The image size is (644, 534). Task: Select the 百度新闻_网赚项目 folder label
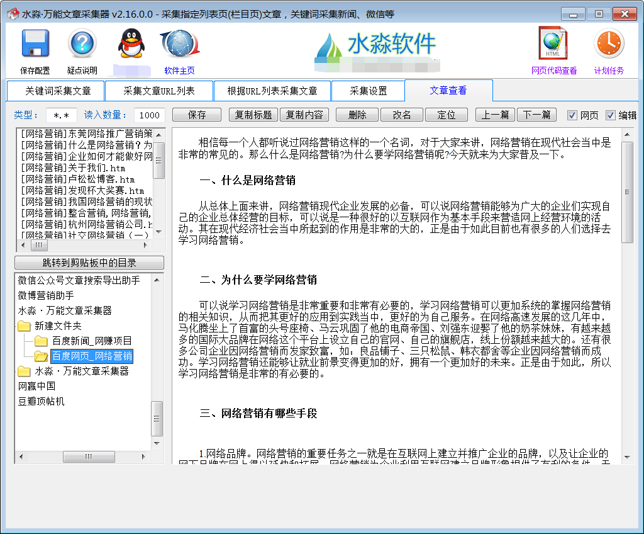coord(92,341)
